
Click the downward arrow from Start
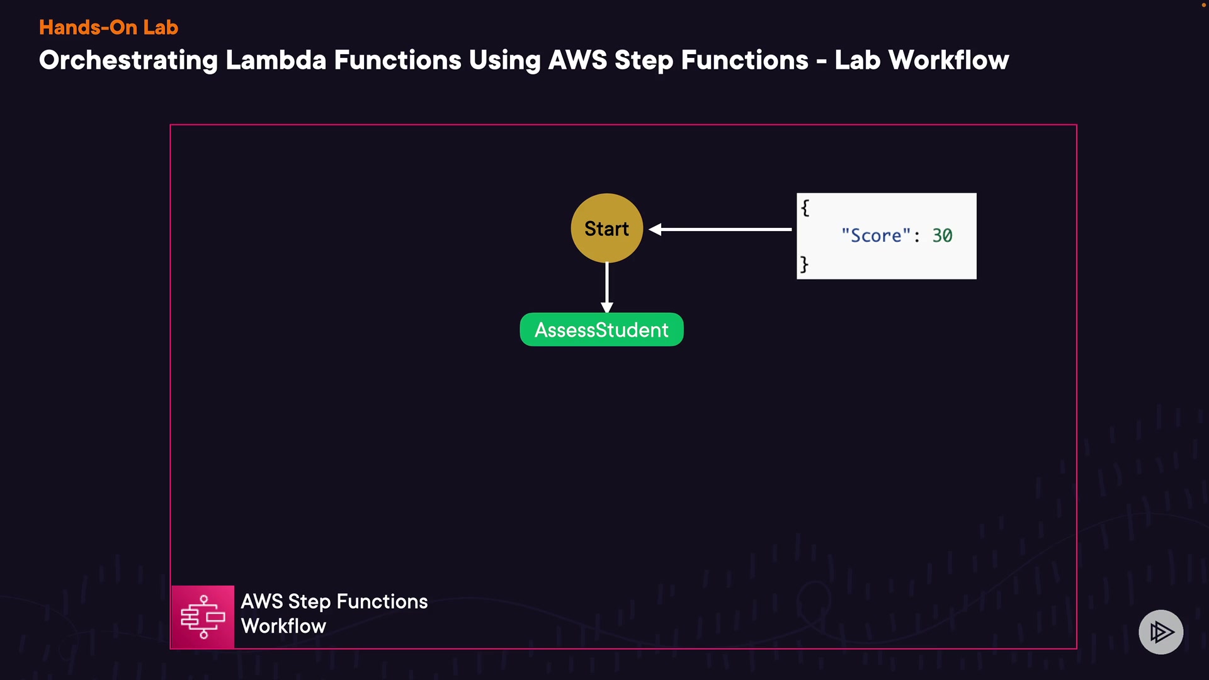click(606, 288)
